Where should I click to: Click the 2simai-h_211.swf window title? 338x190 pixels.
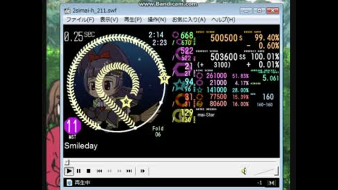[94, 11]
